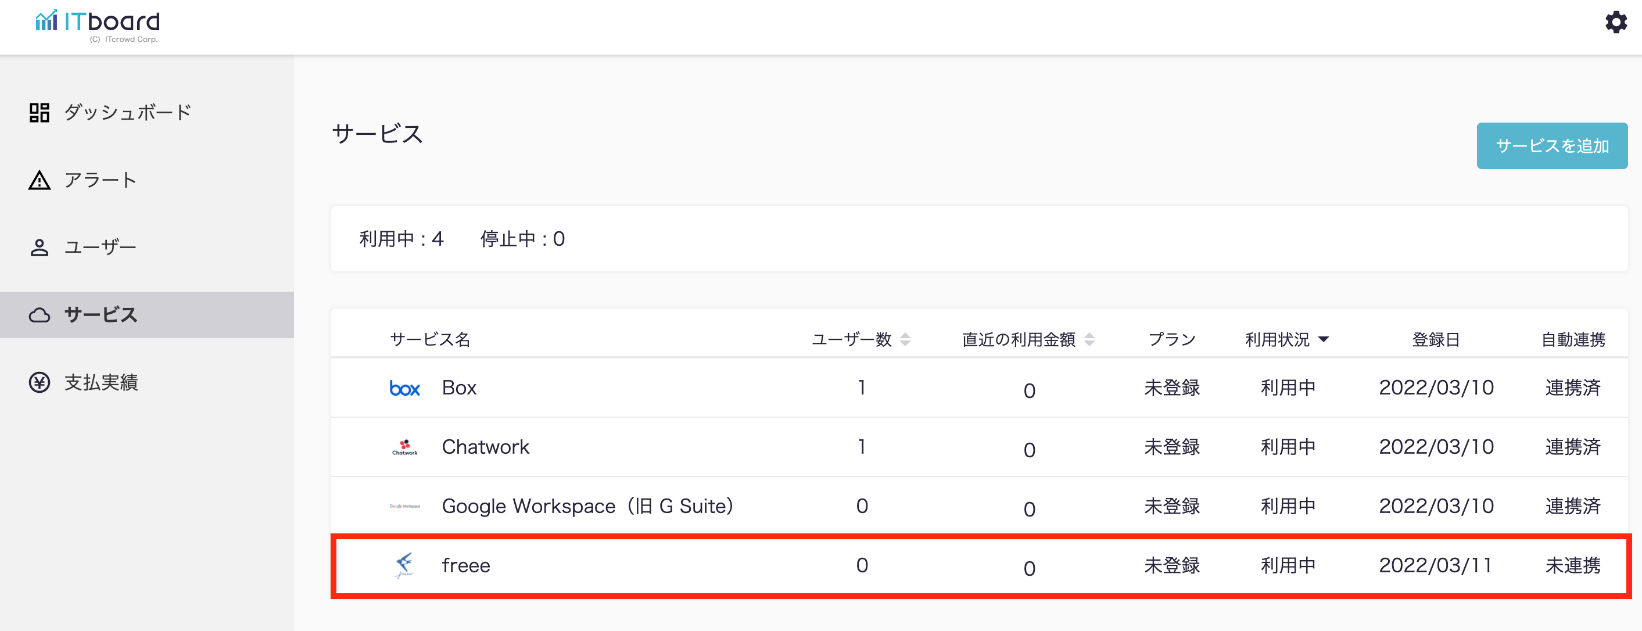Screen dimensions: 1642x631
Task: Click the user person icon
Action: click(39, 248)
